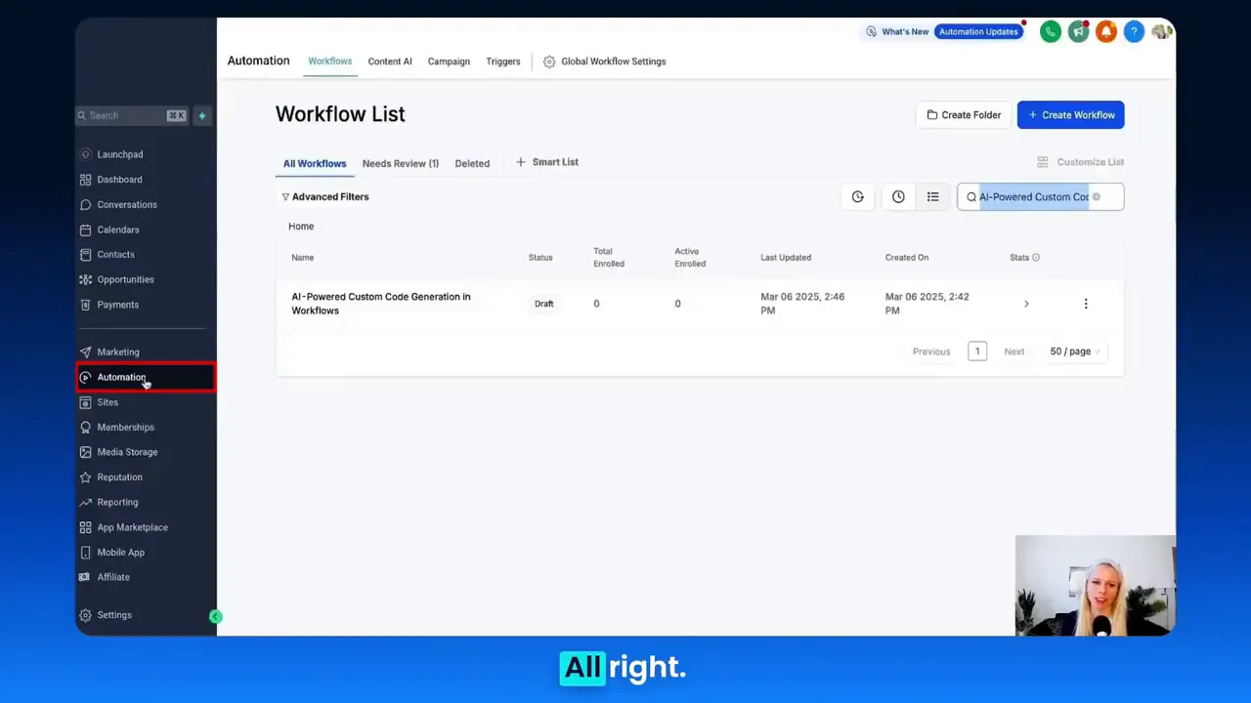Switch to the Triggers tab

tap(503, 62)
